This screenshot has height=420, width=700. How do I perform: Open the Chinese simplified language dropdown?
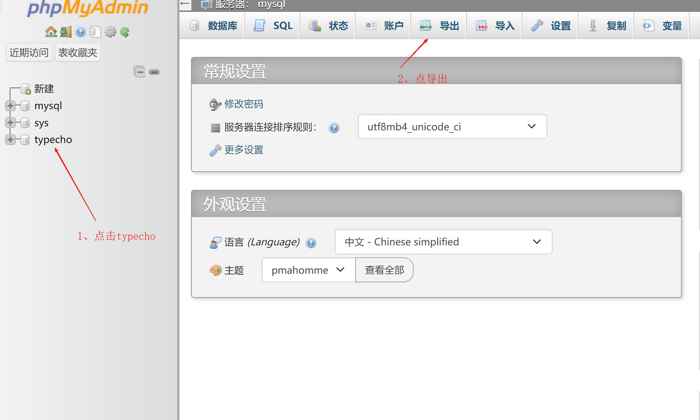[x=443, y=242]
